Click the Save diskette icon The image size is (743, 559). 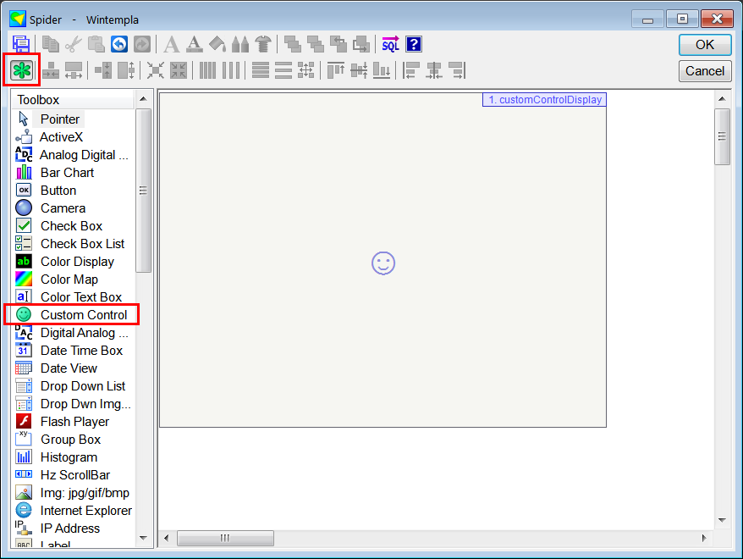pyautogui.click(x=21, y=45)
